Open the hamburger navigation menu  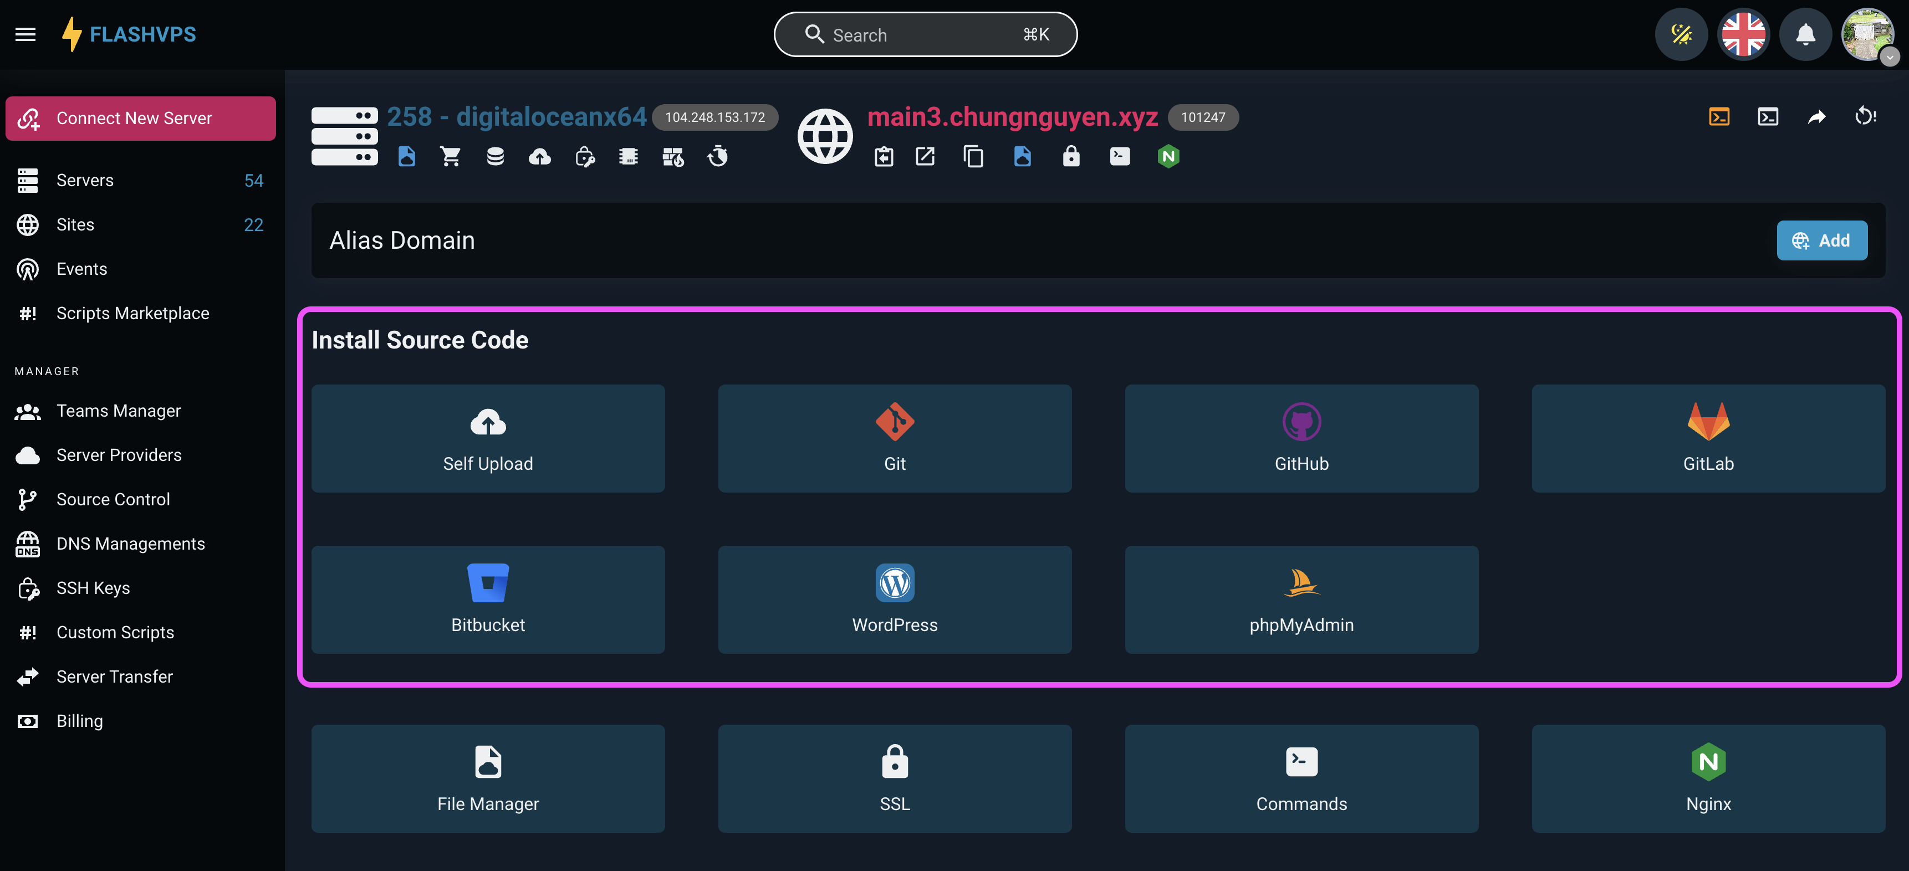click(25, 34)
